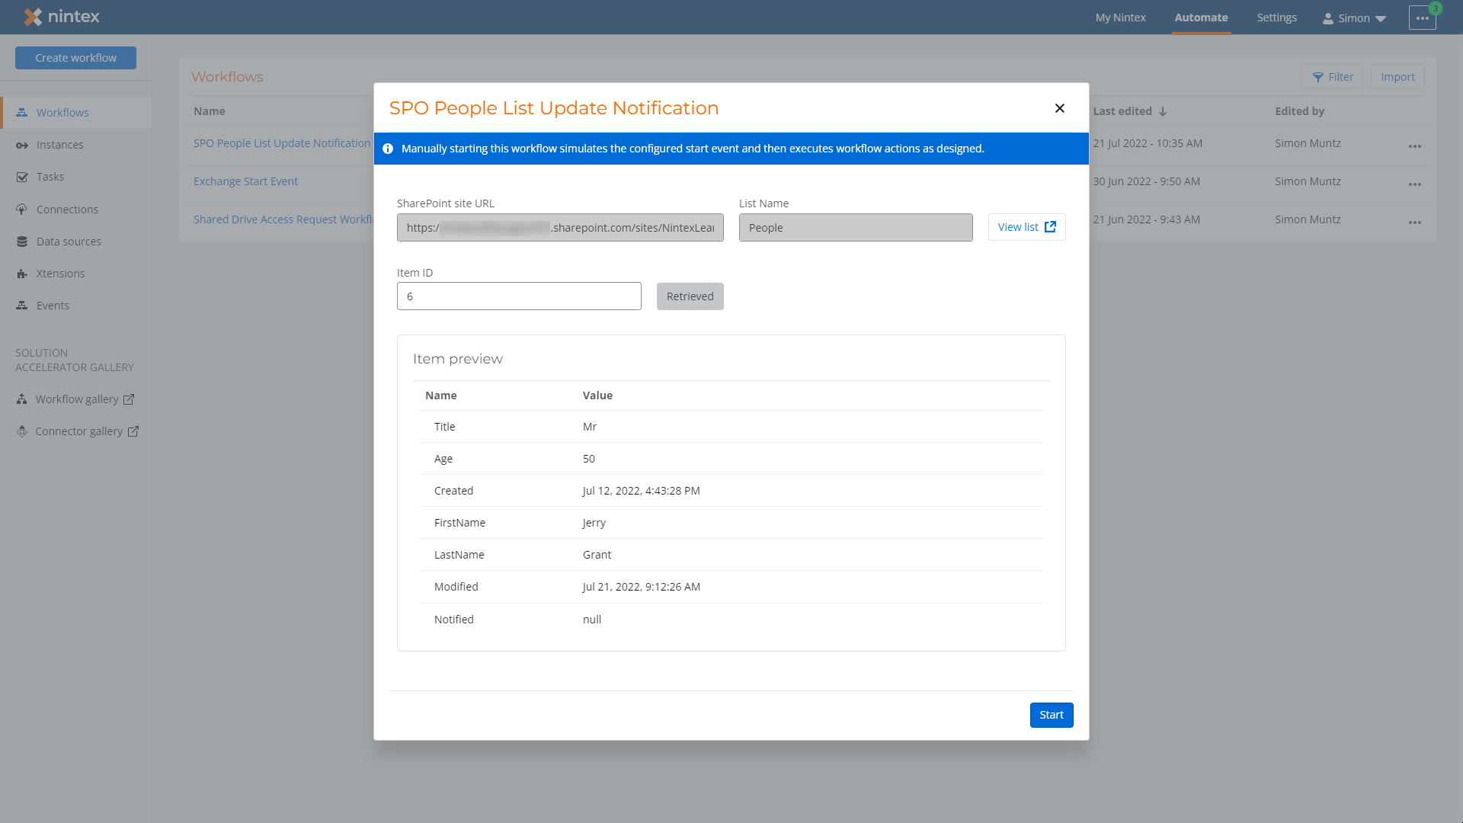Select the FirstName value Jerry

point(594,523)
